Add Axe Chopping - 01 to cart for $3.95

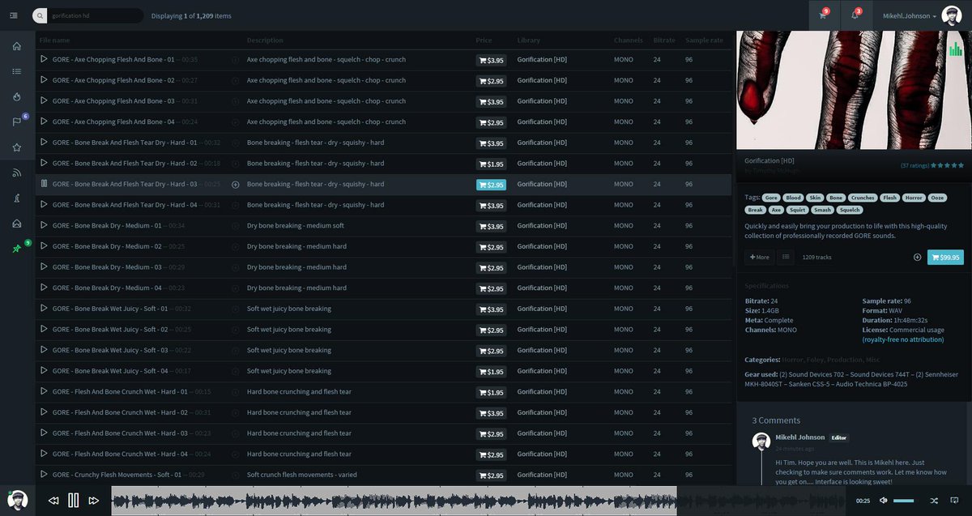(491, 60)
